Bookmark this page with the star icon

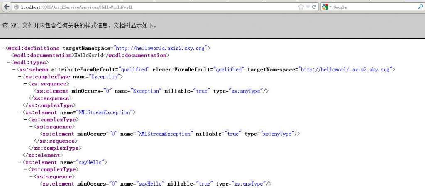point(301,7)
